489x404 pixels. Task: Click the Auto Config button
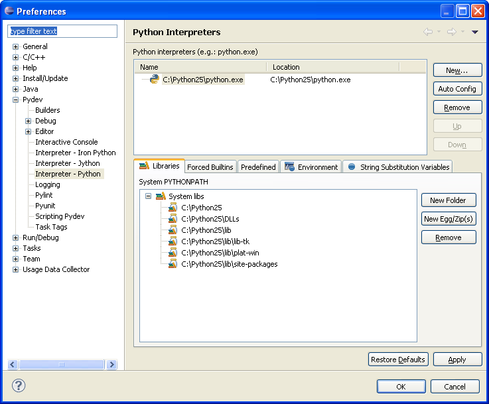(x=458, y=89)
